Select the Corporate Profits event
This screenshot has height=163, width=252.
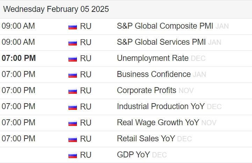pyautogui.click(x=146, y=91)
